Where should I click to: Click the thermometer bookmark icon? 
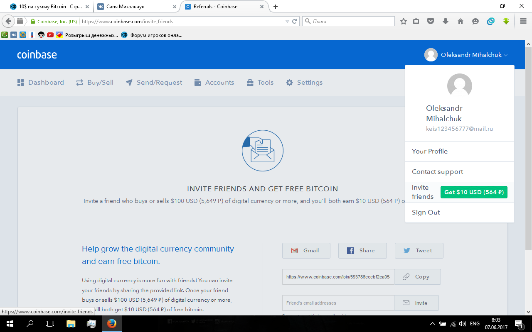[32, 35]
